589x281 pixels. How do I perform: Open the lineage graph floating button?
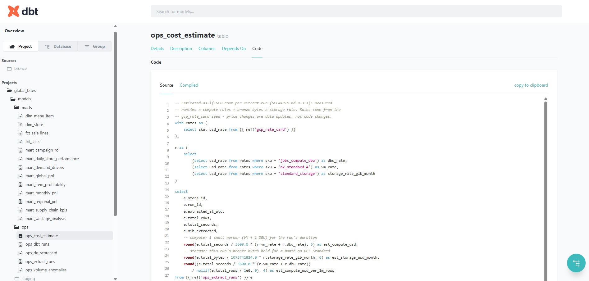pyautogui.click(x=576, y=263)
